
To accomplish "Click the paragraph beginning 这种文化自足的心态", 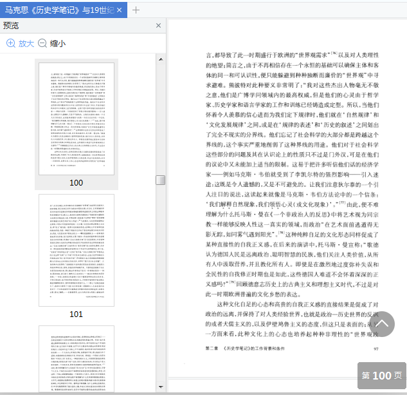I will pyautogui.click(x=292, y=319).
